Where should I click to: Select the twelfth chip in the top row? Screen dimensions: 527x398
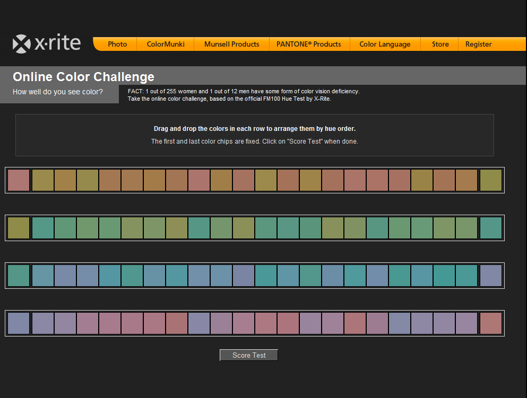click(x=266, y=180)
